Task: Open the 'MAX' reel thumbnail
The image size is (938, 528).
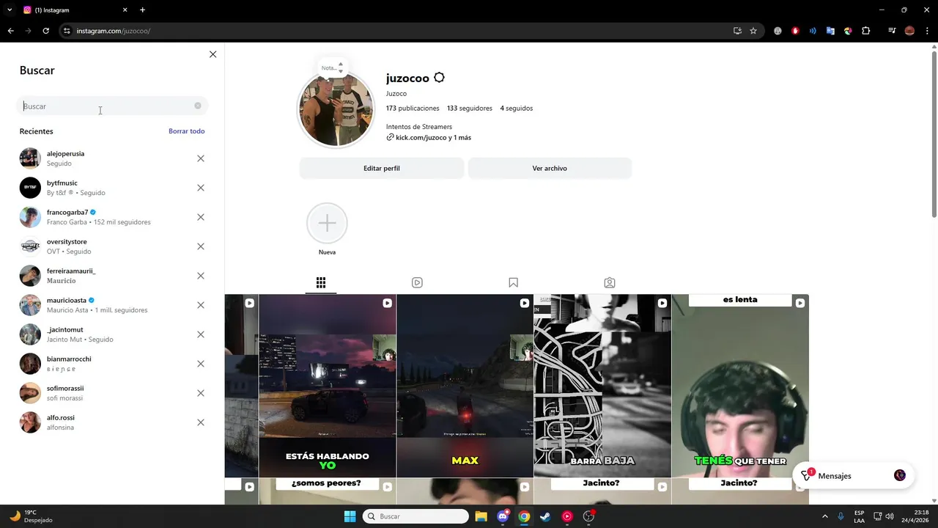Action: (x=465, y=386)
